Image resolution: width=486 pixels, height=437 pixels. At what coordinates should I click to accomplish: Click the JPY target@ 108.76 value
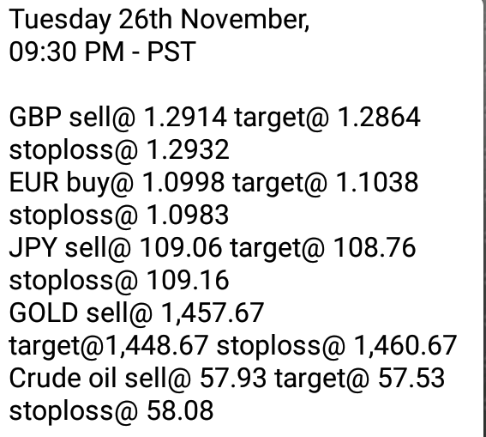(322, 248)
